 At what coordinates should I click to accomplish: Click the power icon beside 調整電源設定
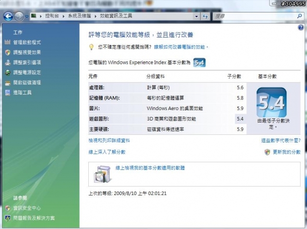[x=8, y=72]
